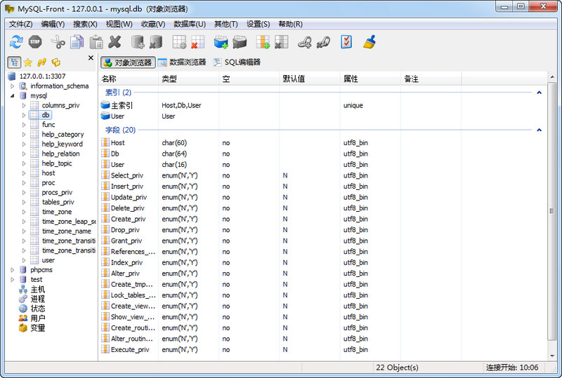
Task: Click the copy documents toolbar icon
Action: pyautogui.click(x=77, y=42)
